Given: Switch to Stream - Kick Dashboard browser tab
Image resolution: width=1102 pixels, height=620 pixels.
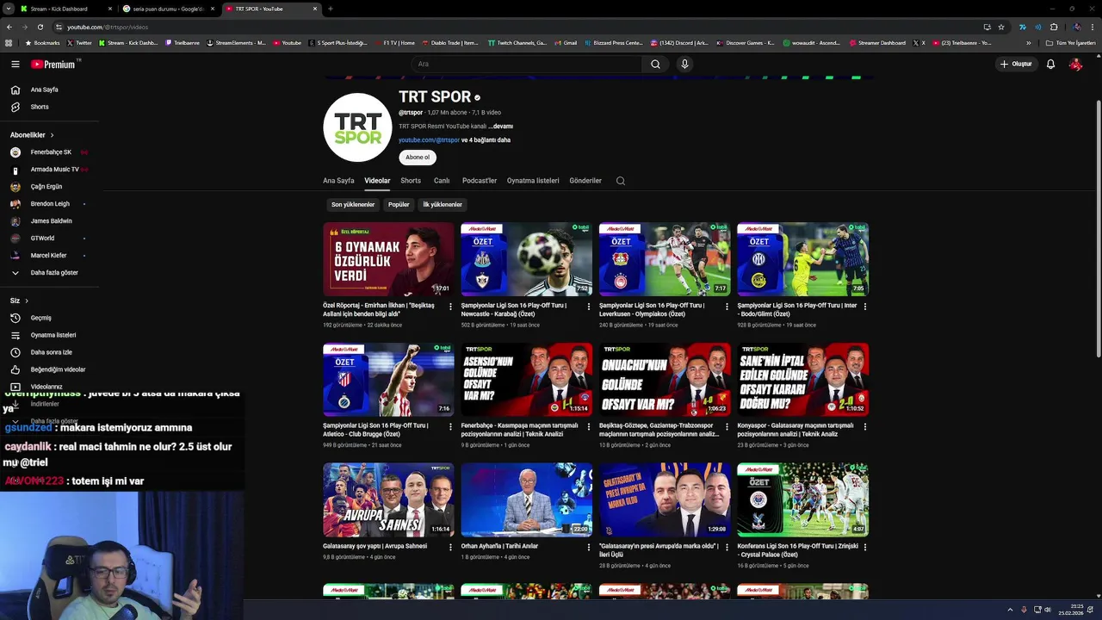Looking at the screenshot, I should pyautogui.click(x=65, y=9).
